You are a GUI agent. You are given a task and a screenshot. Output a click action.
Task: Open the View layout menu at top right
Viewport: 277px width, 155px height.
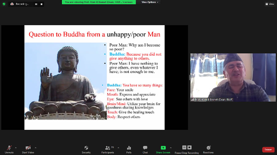270,4
